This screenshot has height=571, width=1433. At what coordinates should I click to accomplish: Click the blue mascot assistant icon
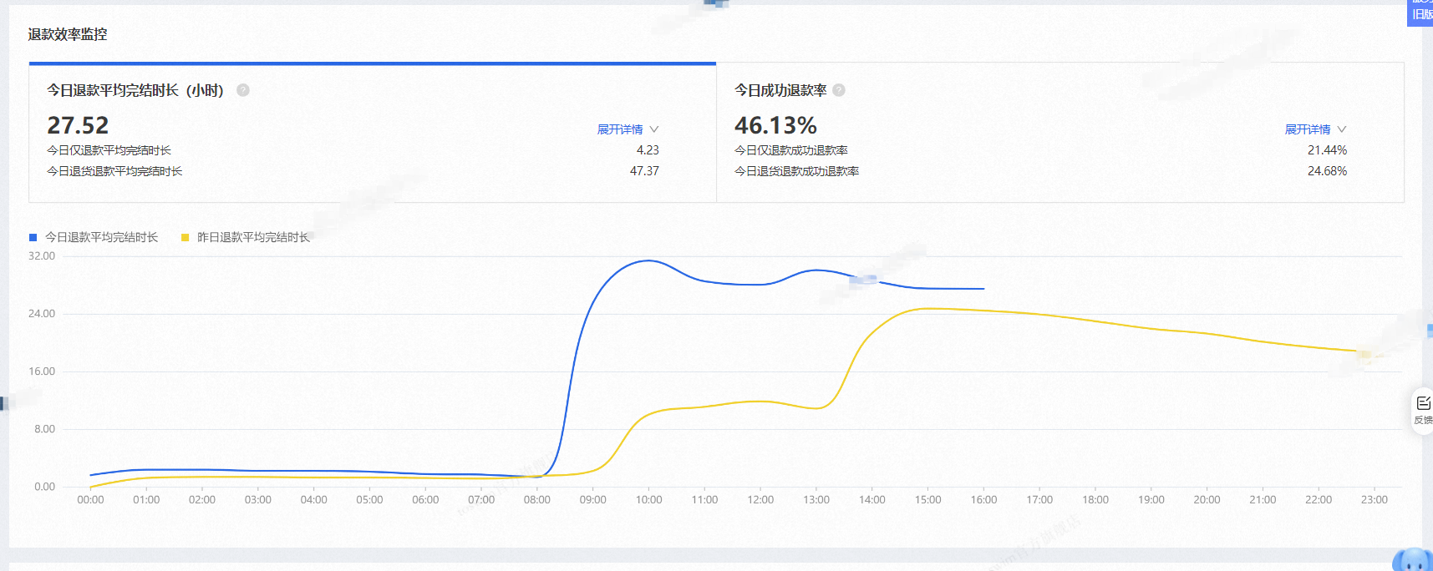click(x=1414, y=560)
